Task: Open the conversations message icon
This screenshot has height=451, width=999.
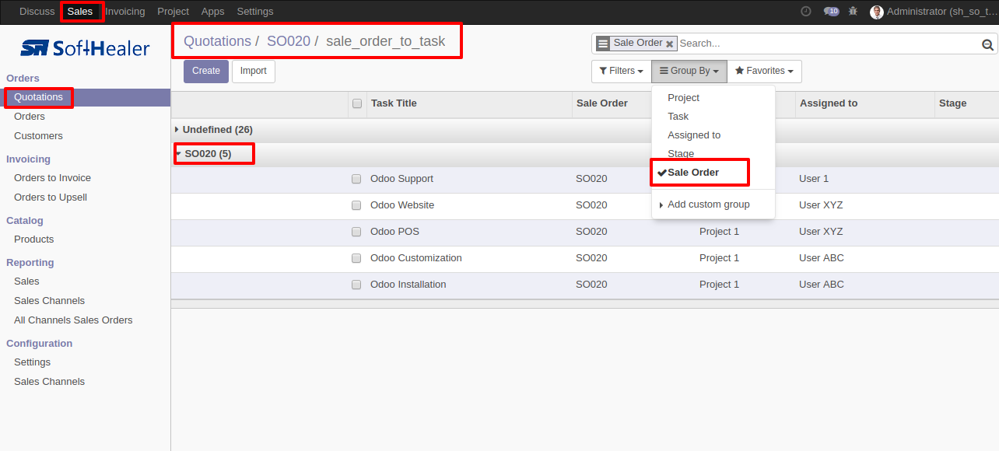Action: pos(831,12)
